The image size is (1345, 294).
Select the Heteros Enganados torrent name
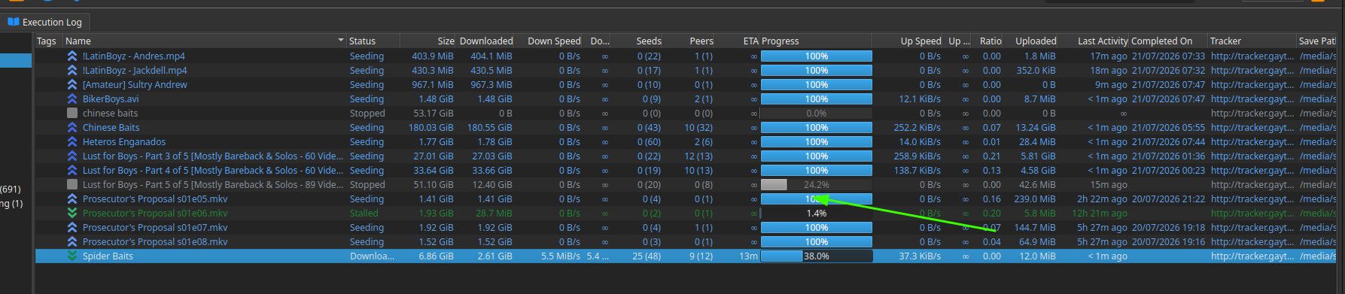coord(124,141)
